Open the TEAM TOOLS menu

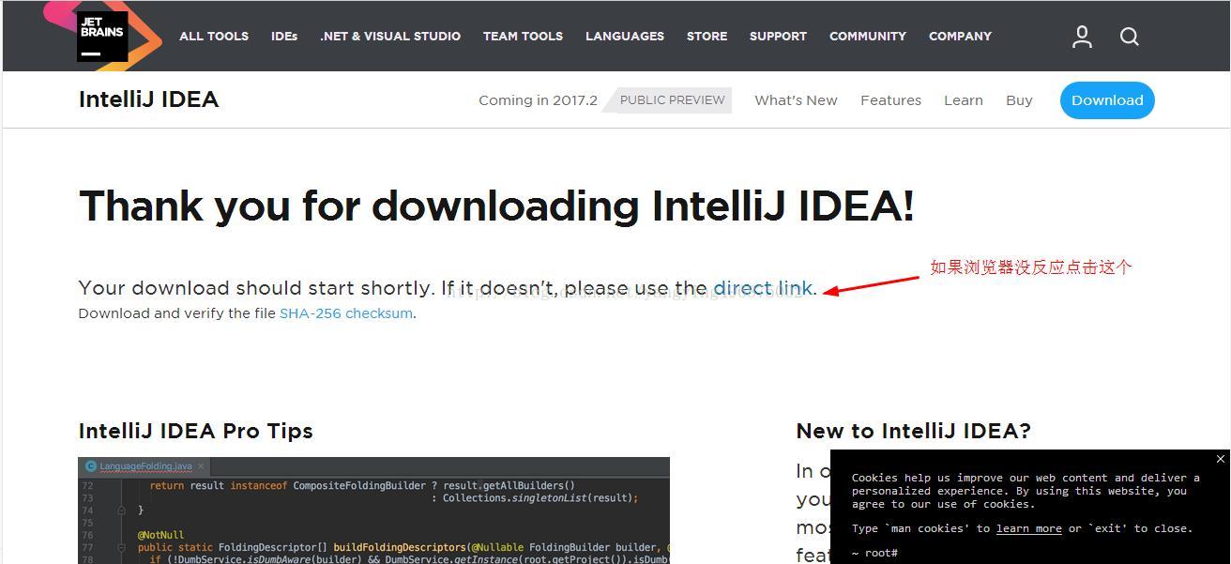(x=523, y=36)
